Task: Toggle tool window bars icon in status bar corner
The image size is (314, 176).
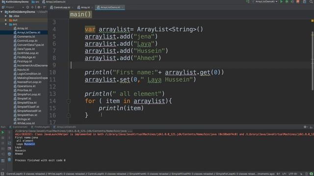Action: pos(2,174)
